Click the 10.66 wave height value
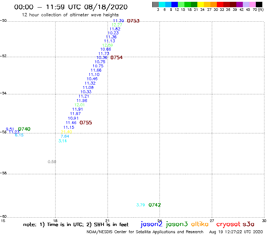The image size is (267, 235). 106,49
